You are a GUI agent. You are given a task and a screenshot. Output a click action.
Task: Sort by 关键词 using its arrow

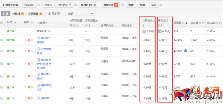tap(46, 23)
